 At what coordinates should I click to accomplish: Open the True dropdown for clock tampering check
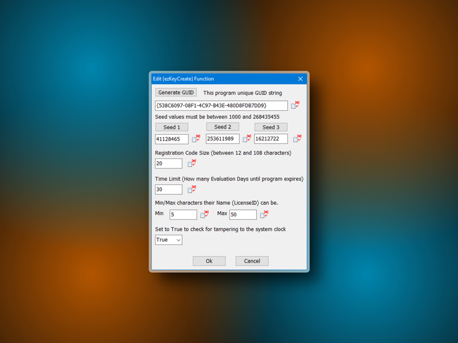[x=169, y=240]
